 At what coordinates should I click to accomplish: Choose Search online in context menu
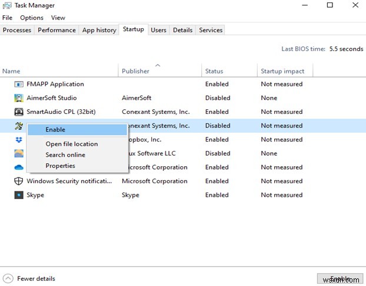[x=77, y=155]
